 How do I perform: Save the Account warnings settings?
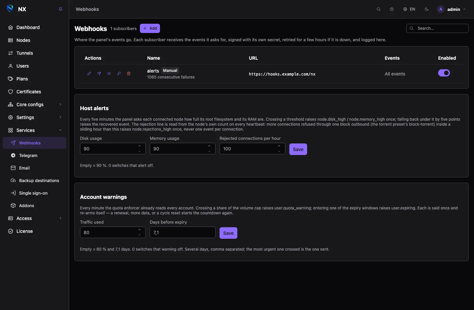tap(228, 233)
